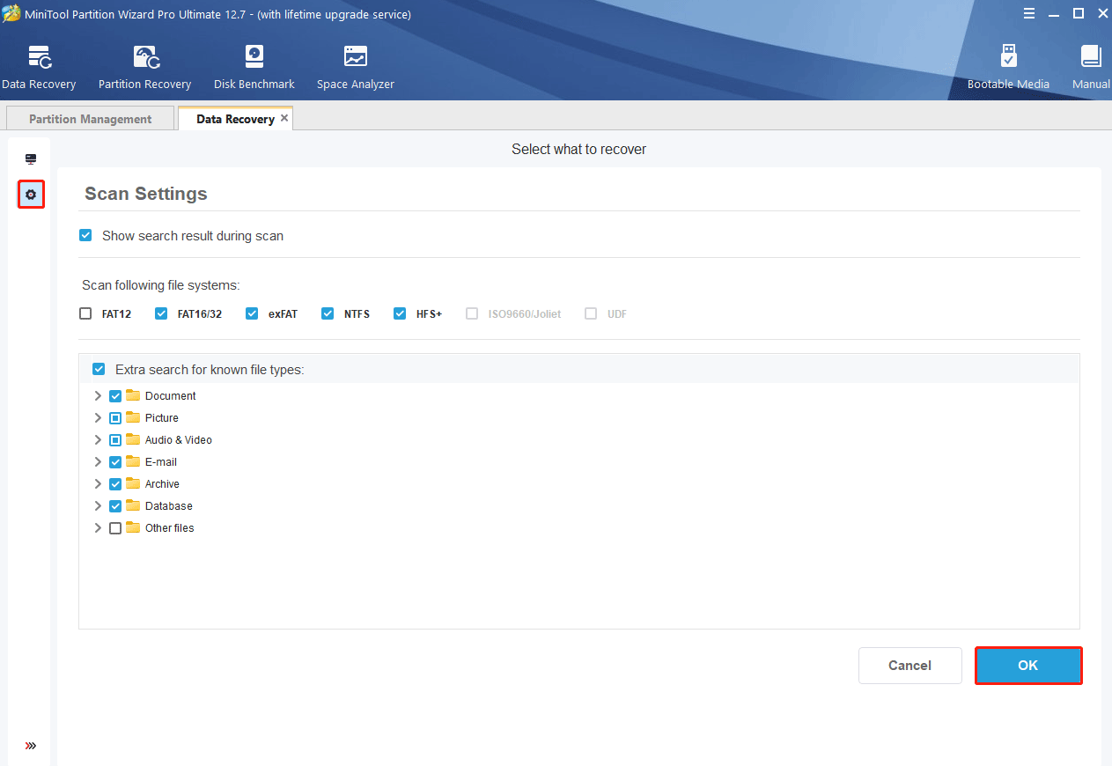Image resolution: width=1112 pixels, height=766 pixels.
Task: Expand the Document file types tree
Action: click(x=98, y=396)
